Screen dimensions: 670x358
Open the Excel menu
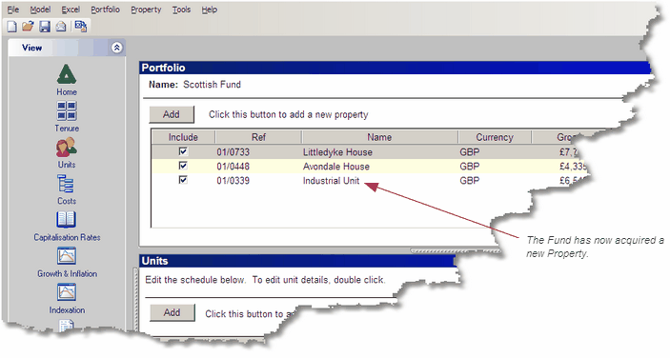point(71,10)
